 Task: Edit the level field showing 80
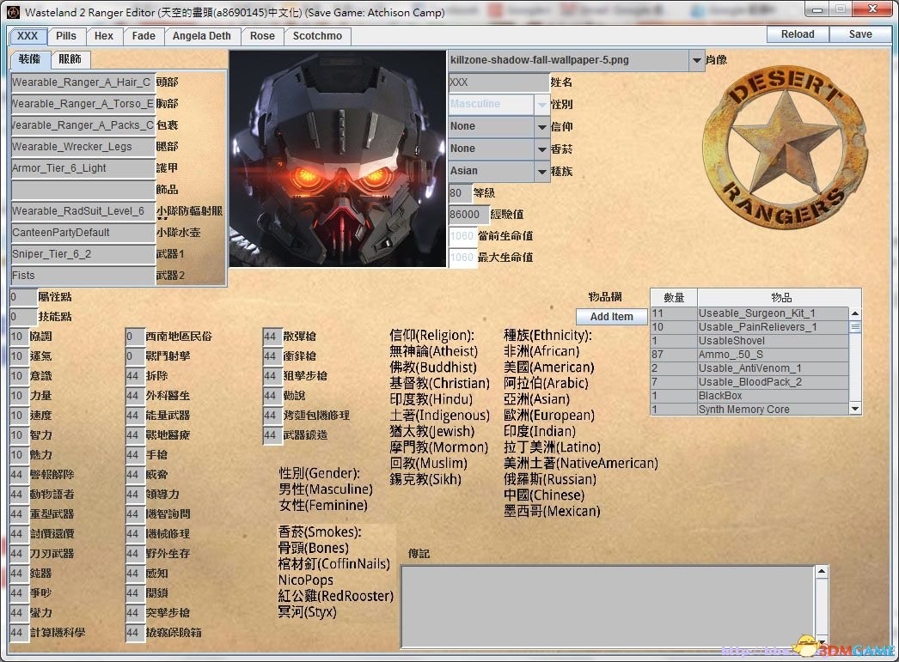point(460,193)
